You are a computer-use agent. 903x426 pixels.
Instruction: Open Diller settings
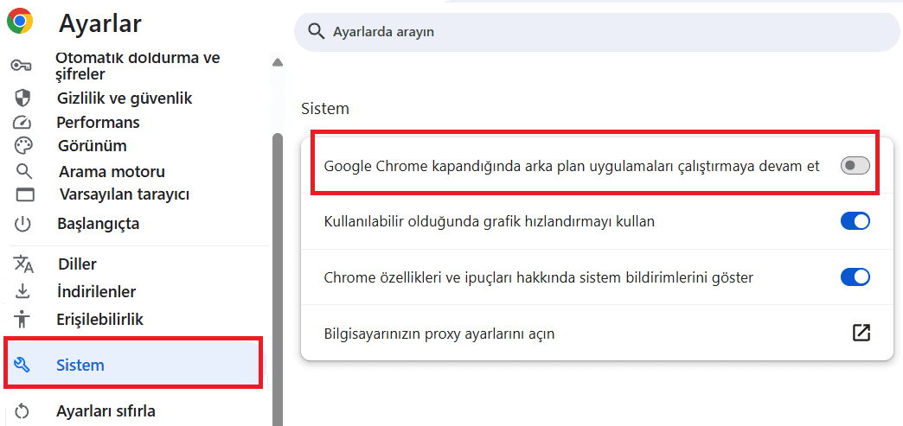click(x=77, y=264)
